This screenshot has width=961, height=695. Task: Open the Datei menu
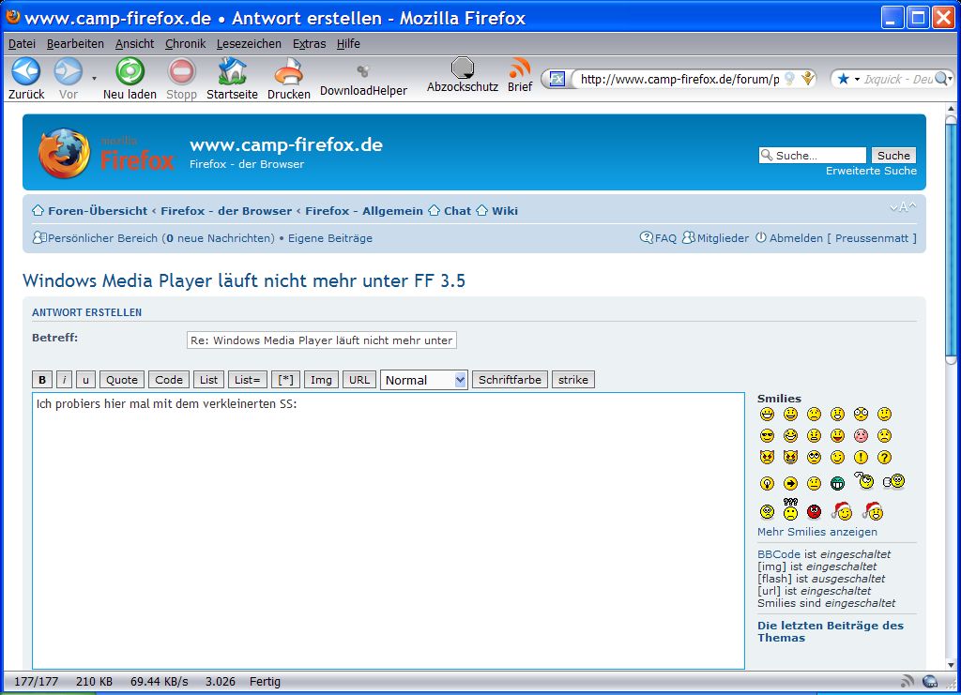click(22, 43)
